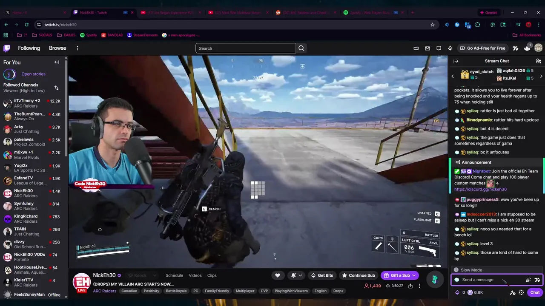Screen dimensions: 545x306
Task: Collapse the For You sidebar arrow
Action: point(57,62)
